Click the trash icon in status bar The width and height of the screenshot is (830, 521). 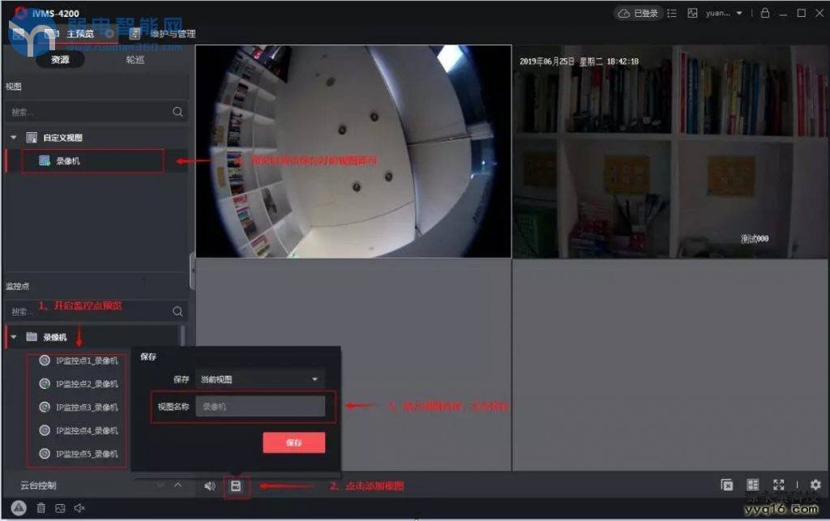tap(41, 508)
